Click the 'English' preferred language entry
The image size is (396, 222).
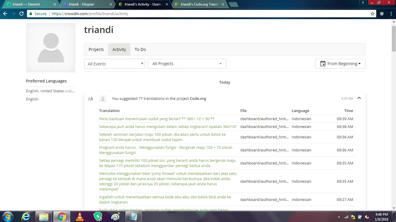pos(32,99)
